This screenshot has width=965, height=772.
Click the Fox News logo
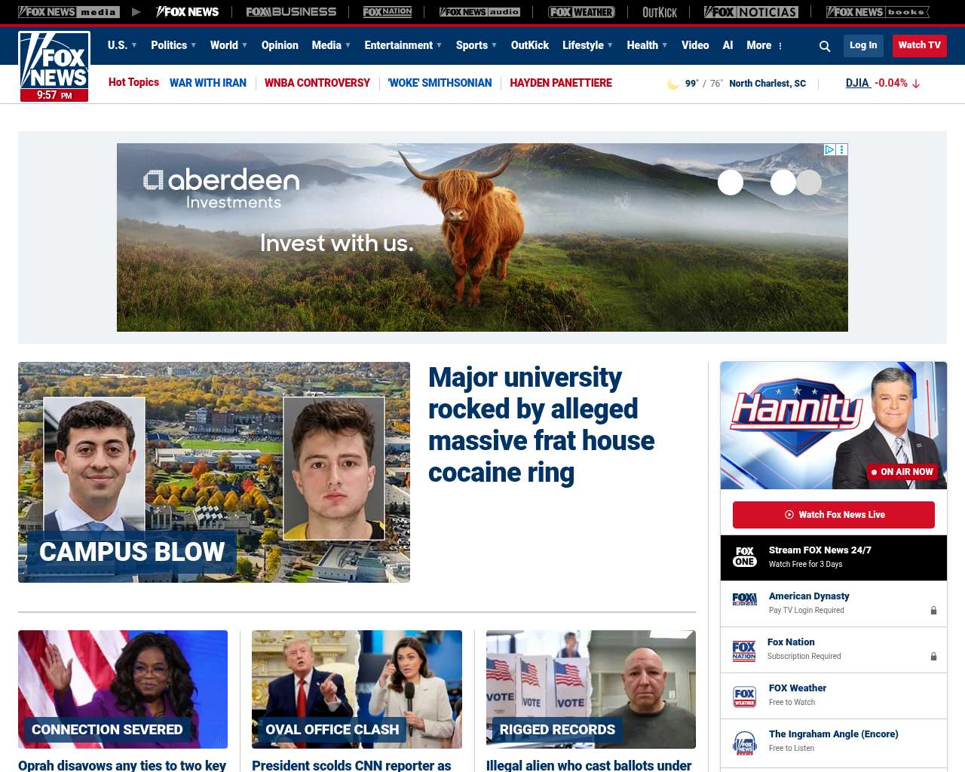pyautogui.click(x=54, y=66)
